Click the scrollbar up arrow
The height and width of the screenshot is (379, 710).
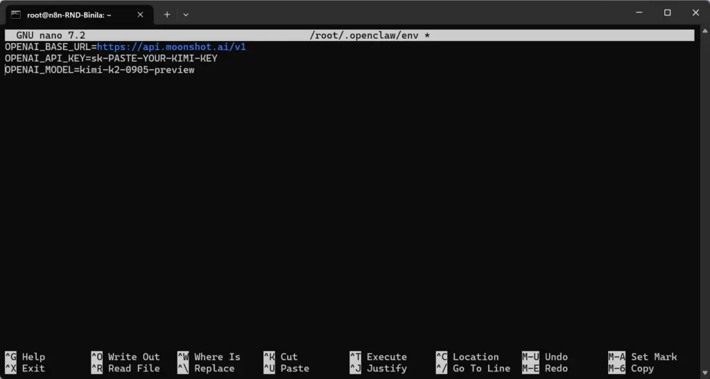point(704,31)
